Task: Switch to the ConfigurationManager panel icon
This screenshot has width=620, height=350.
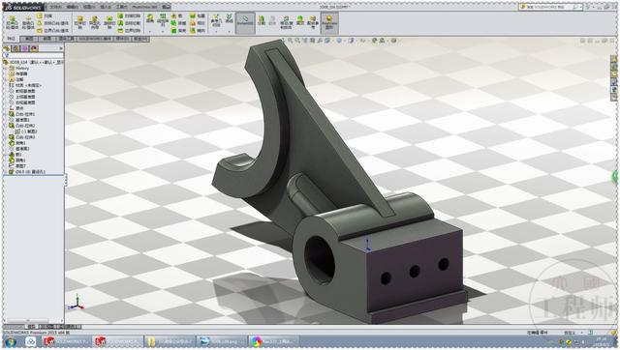Action: [x=25, y=48]
